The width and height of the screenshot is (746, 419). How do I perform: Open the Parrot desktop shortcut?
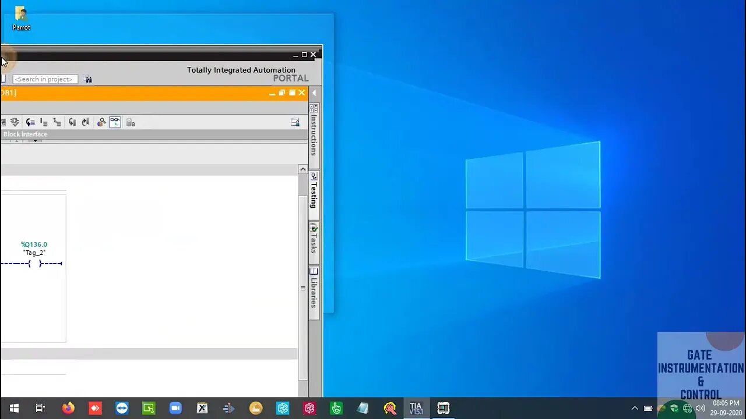pos(22,18)
